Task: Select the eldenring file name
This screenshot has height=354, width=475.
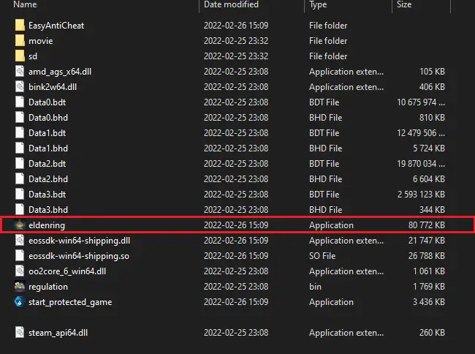Action: [47, 225]
